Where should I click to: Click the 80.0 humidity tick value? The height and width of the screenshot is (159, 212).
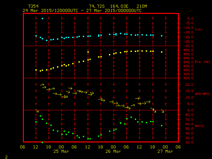tap(189, 115)
